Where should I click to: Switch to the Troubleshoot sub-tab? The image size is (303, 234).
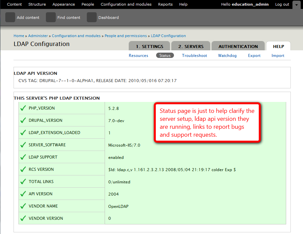coord(194,55)
